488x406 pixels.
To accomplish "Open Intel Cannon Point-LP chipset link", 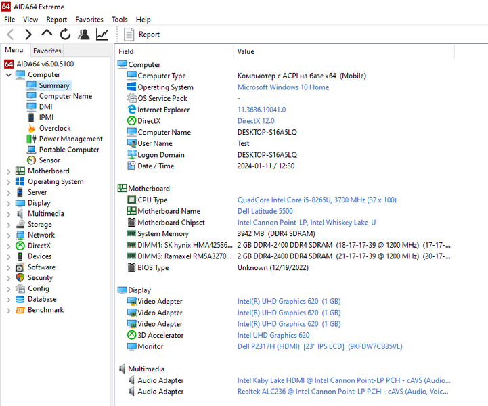I will pos(307,223).
